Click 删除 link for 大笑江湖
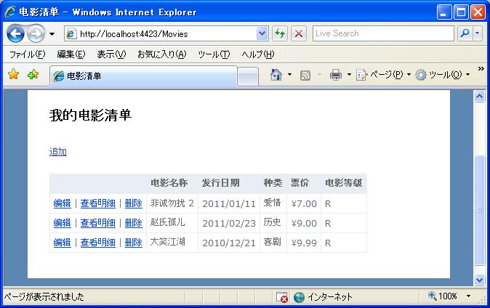Screen dimensions: 490x308 (134, 243)
